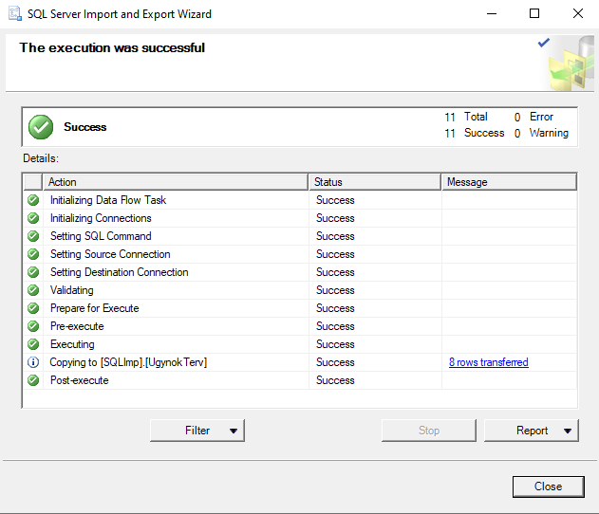Select the Setting SQL Command row text
Viewport: 599px width, 514px height.
click(101, 236)
